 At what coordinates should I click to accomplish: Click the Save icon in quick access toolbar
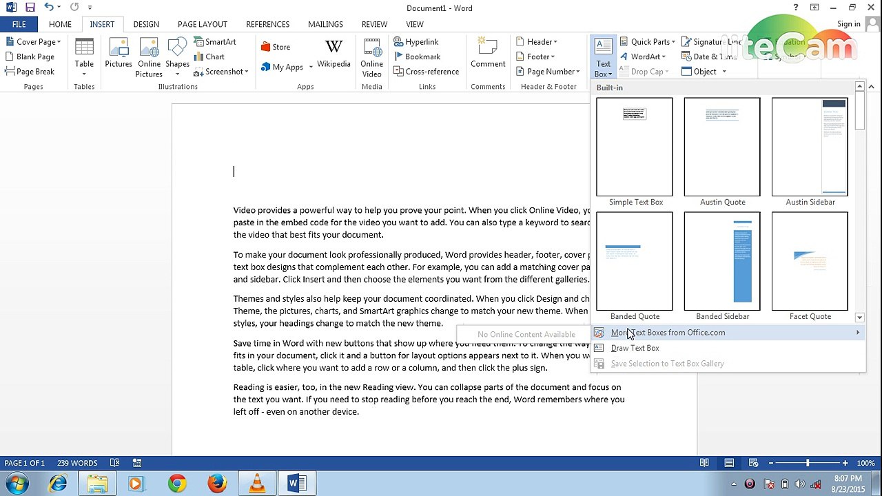tap(30, 8)
